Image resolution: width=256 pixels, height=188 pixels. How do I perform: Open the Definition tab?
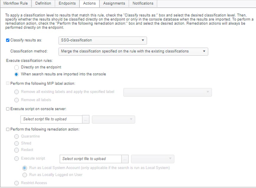(x=43, y=4)
